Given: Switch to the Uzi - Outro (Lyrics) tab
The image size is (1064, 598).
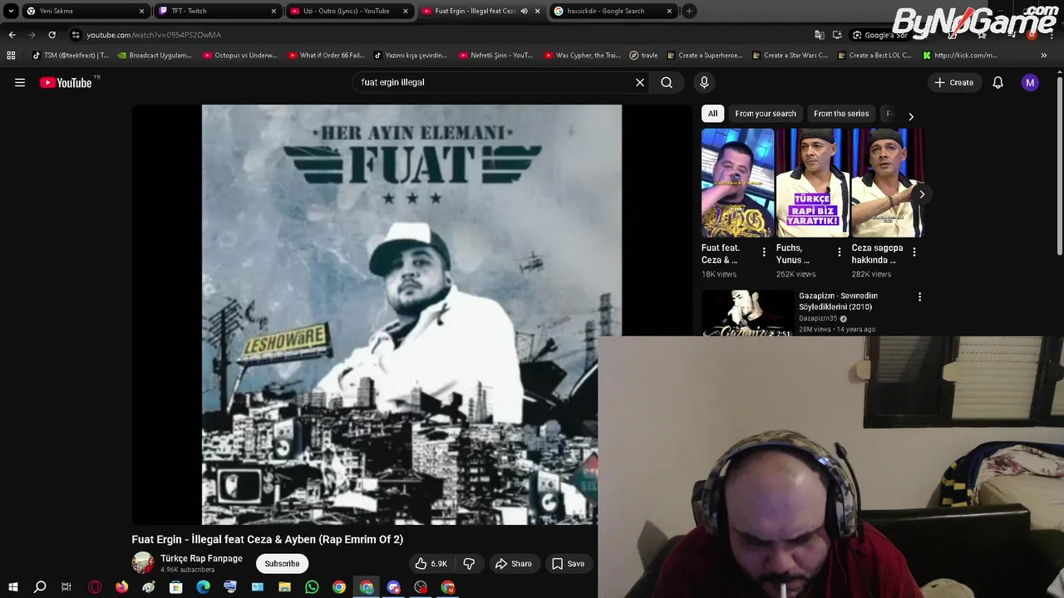Looking at the screenshot, I should pyautogui.click(x=347, y=11).
